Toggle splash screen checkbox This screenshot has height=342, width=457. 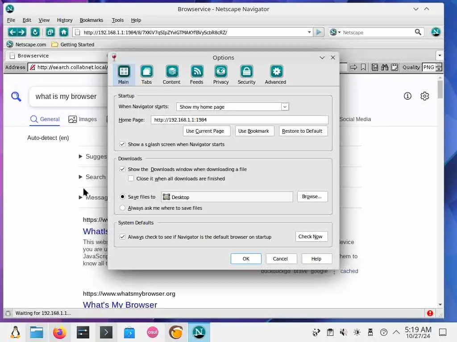[x=122, y=144]
